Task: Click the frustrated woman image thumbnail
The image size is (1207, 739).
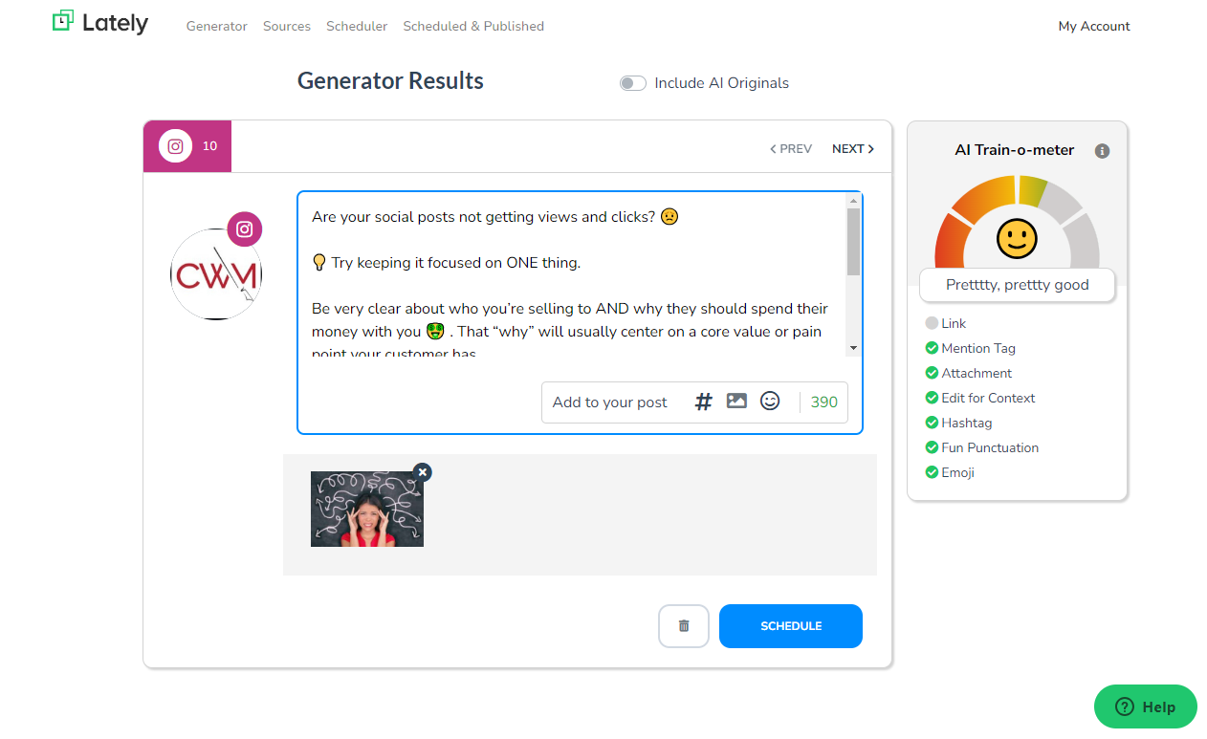Action: 367,510
